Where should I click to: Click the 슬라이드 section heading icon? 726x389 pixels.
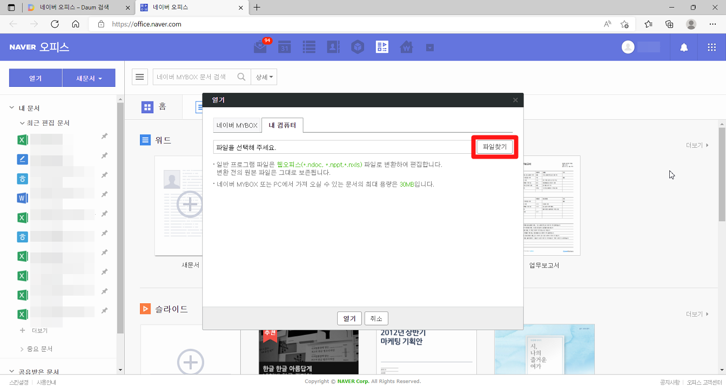pos(145,309)
